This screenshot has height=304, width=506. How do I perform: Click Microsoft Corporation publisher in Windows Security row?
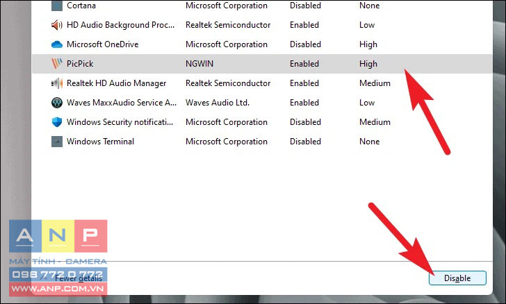227,122
